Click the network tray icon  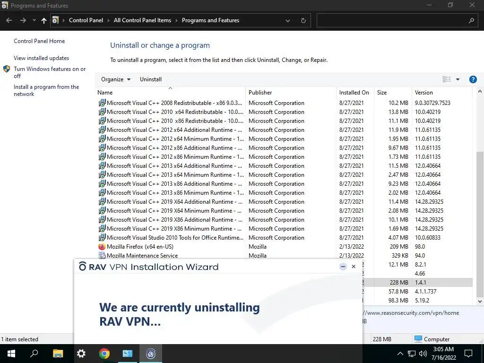[x=412, y=354]
